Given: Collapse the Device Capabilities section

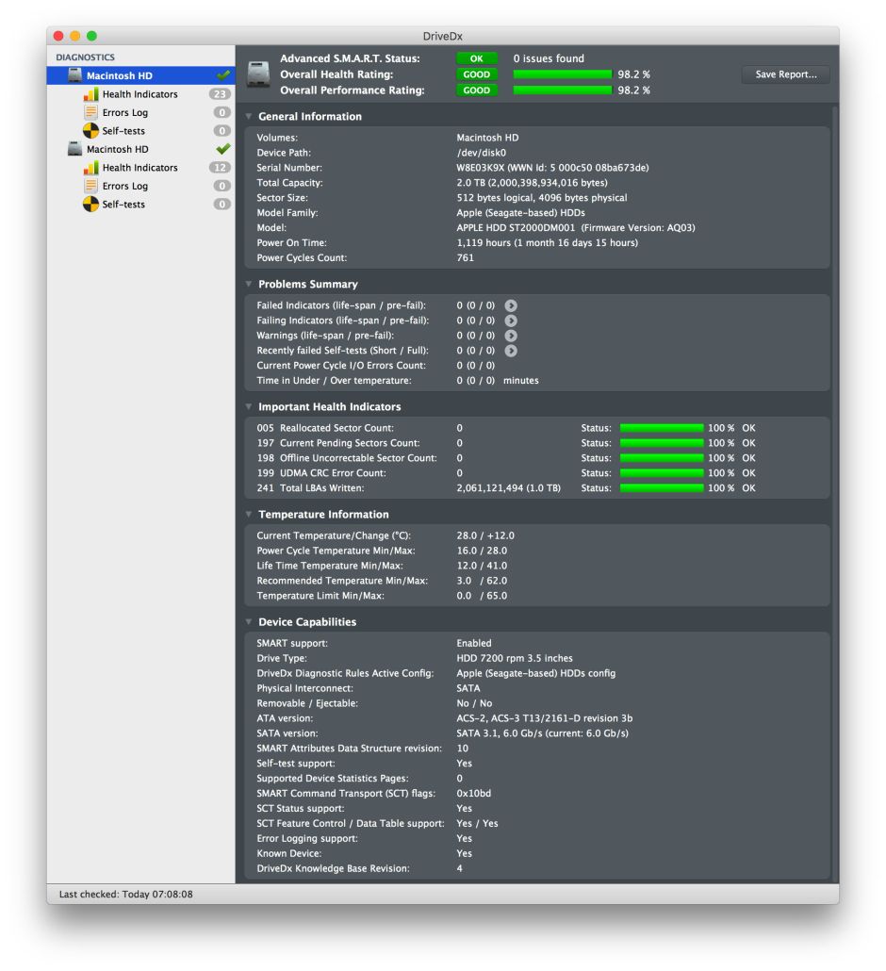Looking at the screenshot, I should click(249, 622).
